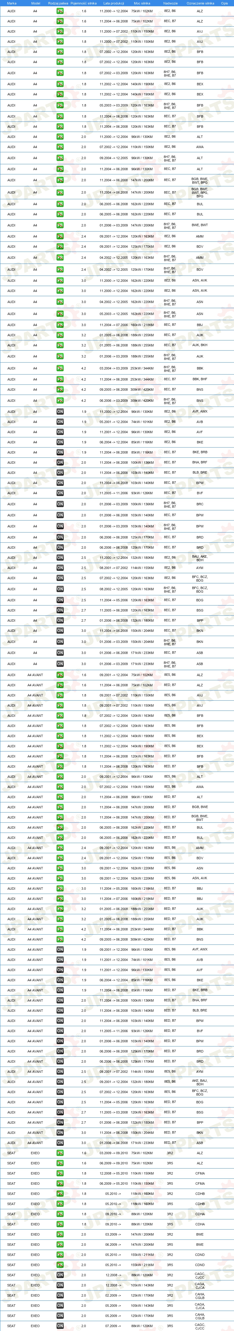The width and height of the screenshot is (234, 1331).
Task: Click diesel ON icon in Audi A4 'BNA, BRF' row
Action: pos(60,463)
